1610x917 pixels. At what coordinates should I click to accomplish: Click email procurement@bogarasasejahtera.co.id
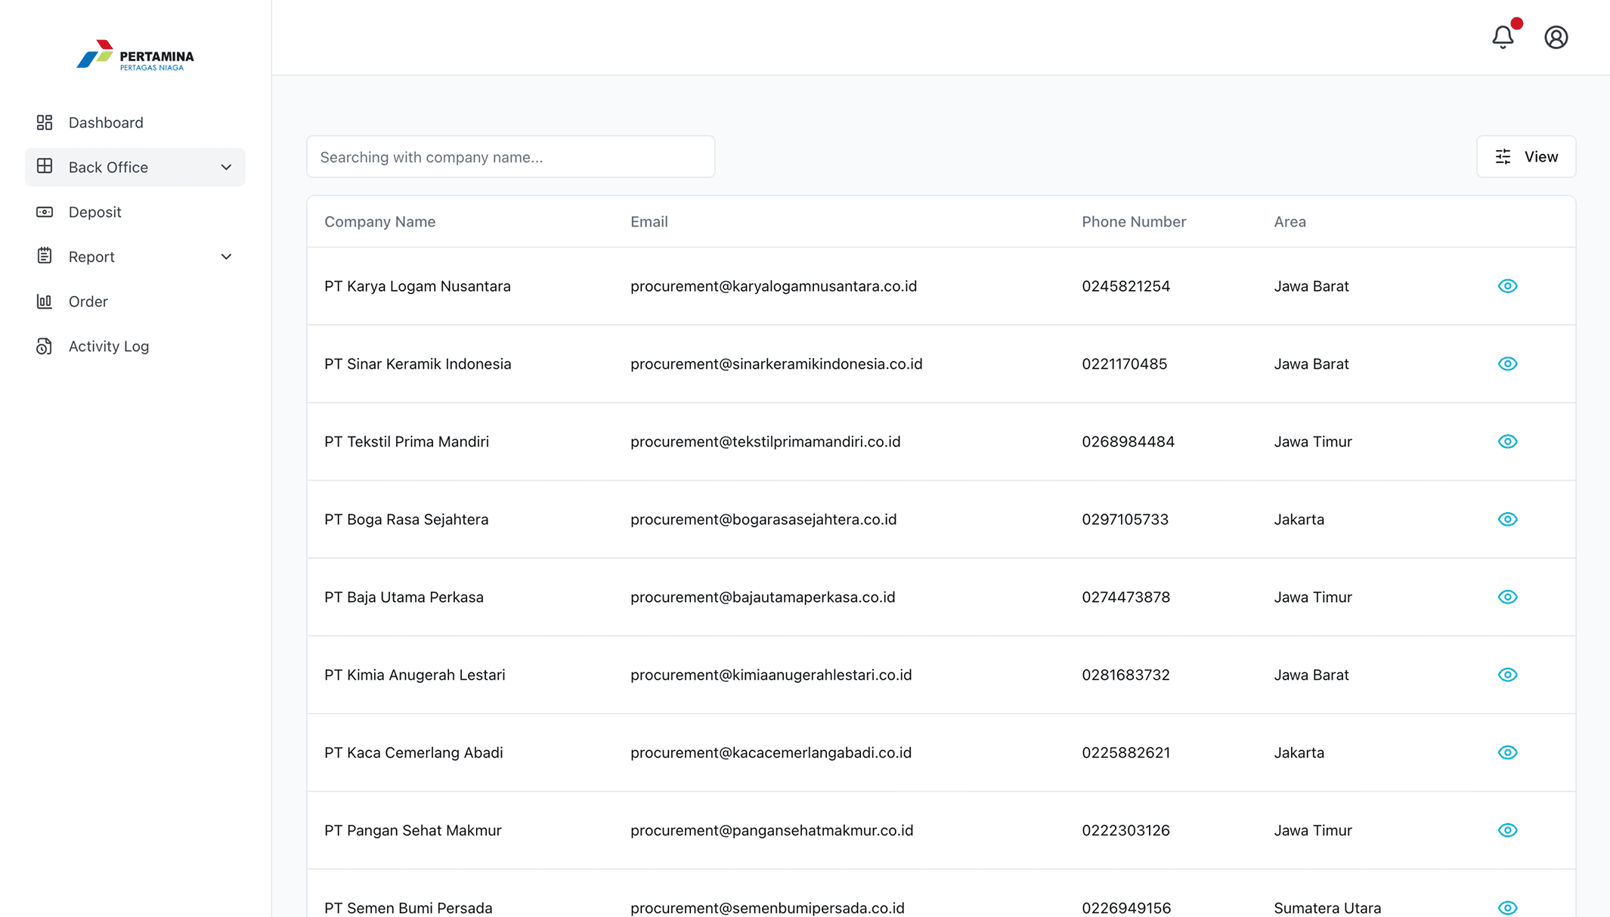[763, 520]
